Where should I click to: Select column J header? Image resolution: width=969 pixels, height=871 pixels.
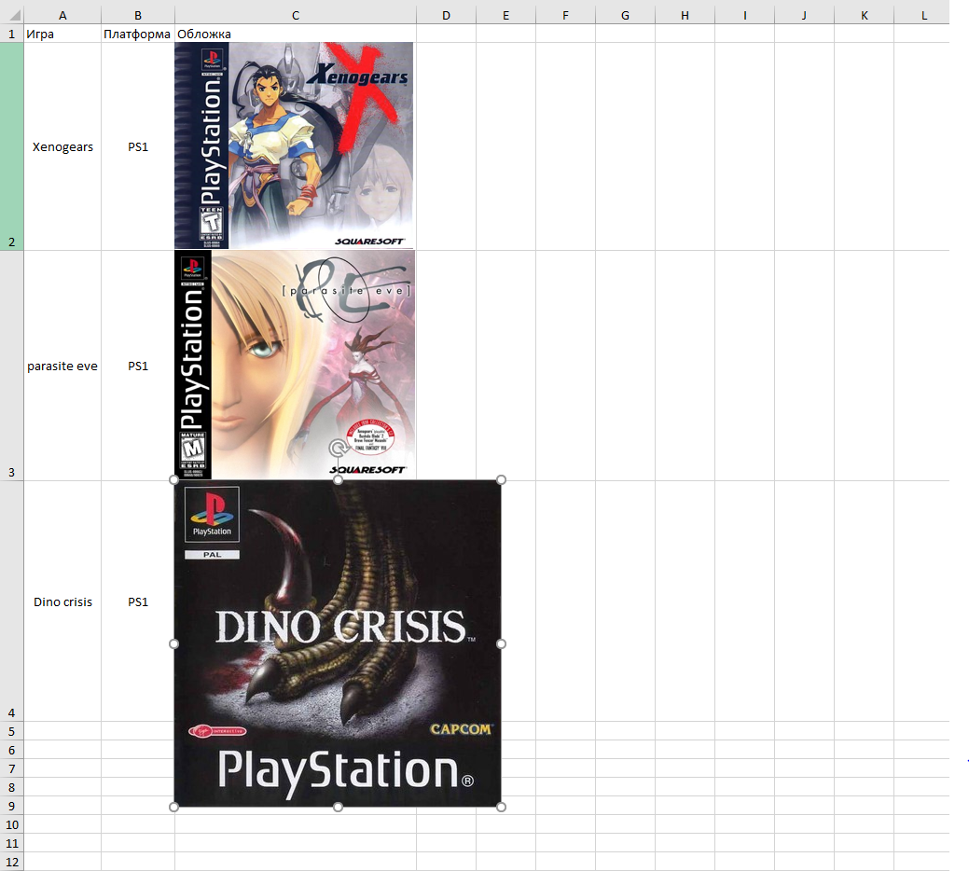[804, 16]
